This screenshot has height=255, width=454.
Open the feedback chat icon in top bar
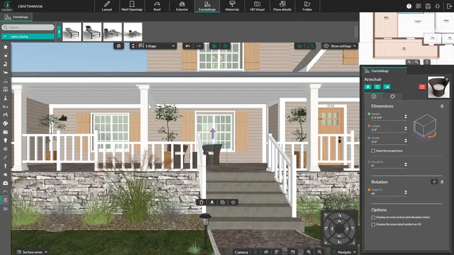pos(418,6)
